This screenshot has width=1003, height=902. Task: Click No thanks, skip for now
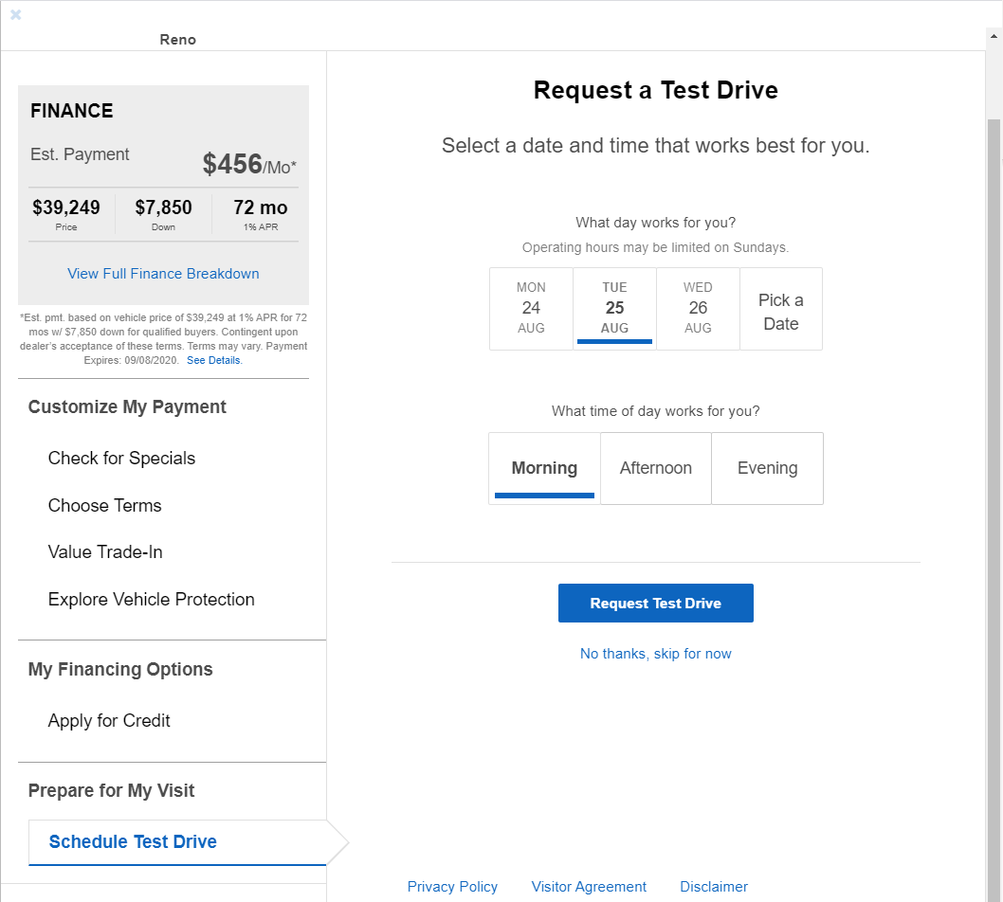656,654
